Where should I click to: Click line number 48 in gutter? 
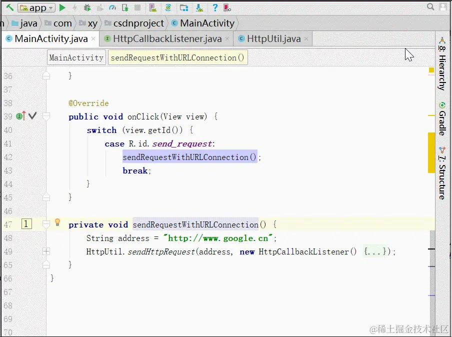(x=8, y=238)
